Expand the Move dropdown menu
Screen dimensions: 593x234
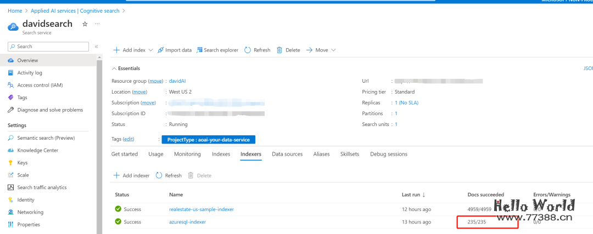[333, 50]
